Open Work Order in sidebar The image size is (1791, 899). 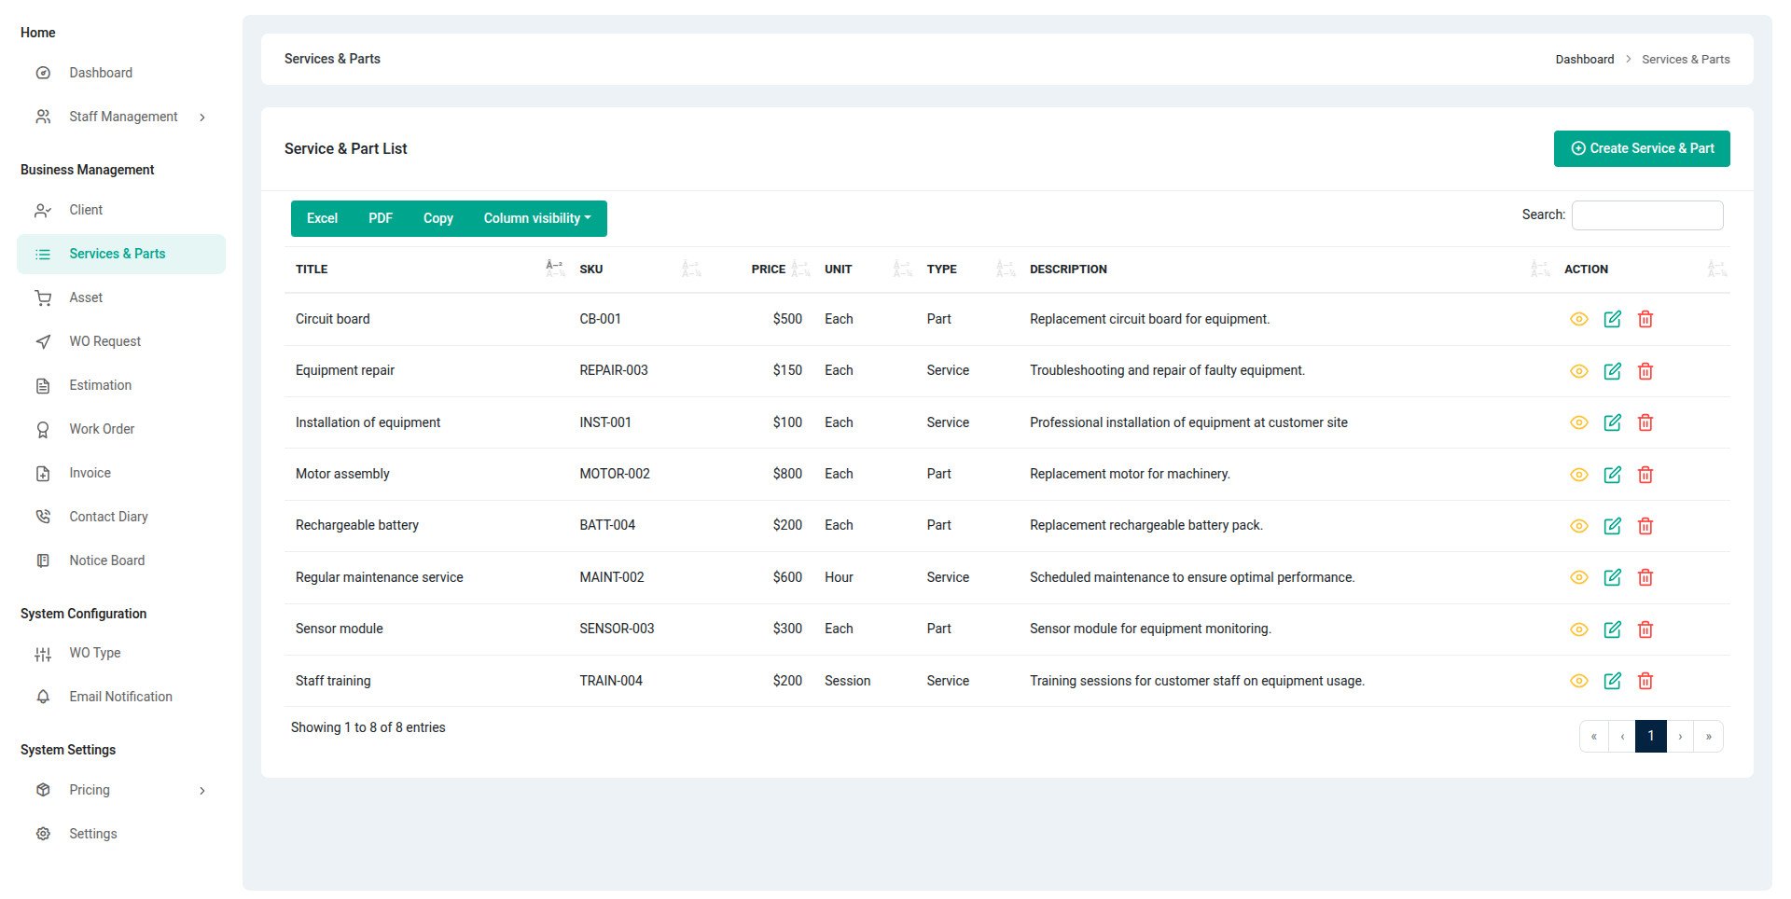(121, 429)
